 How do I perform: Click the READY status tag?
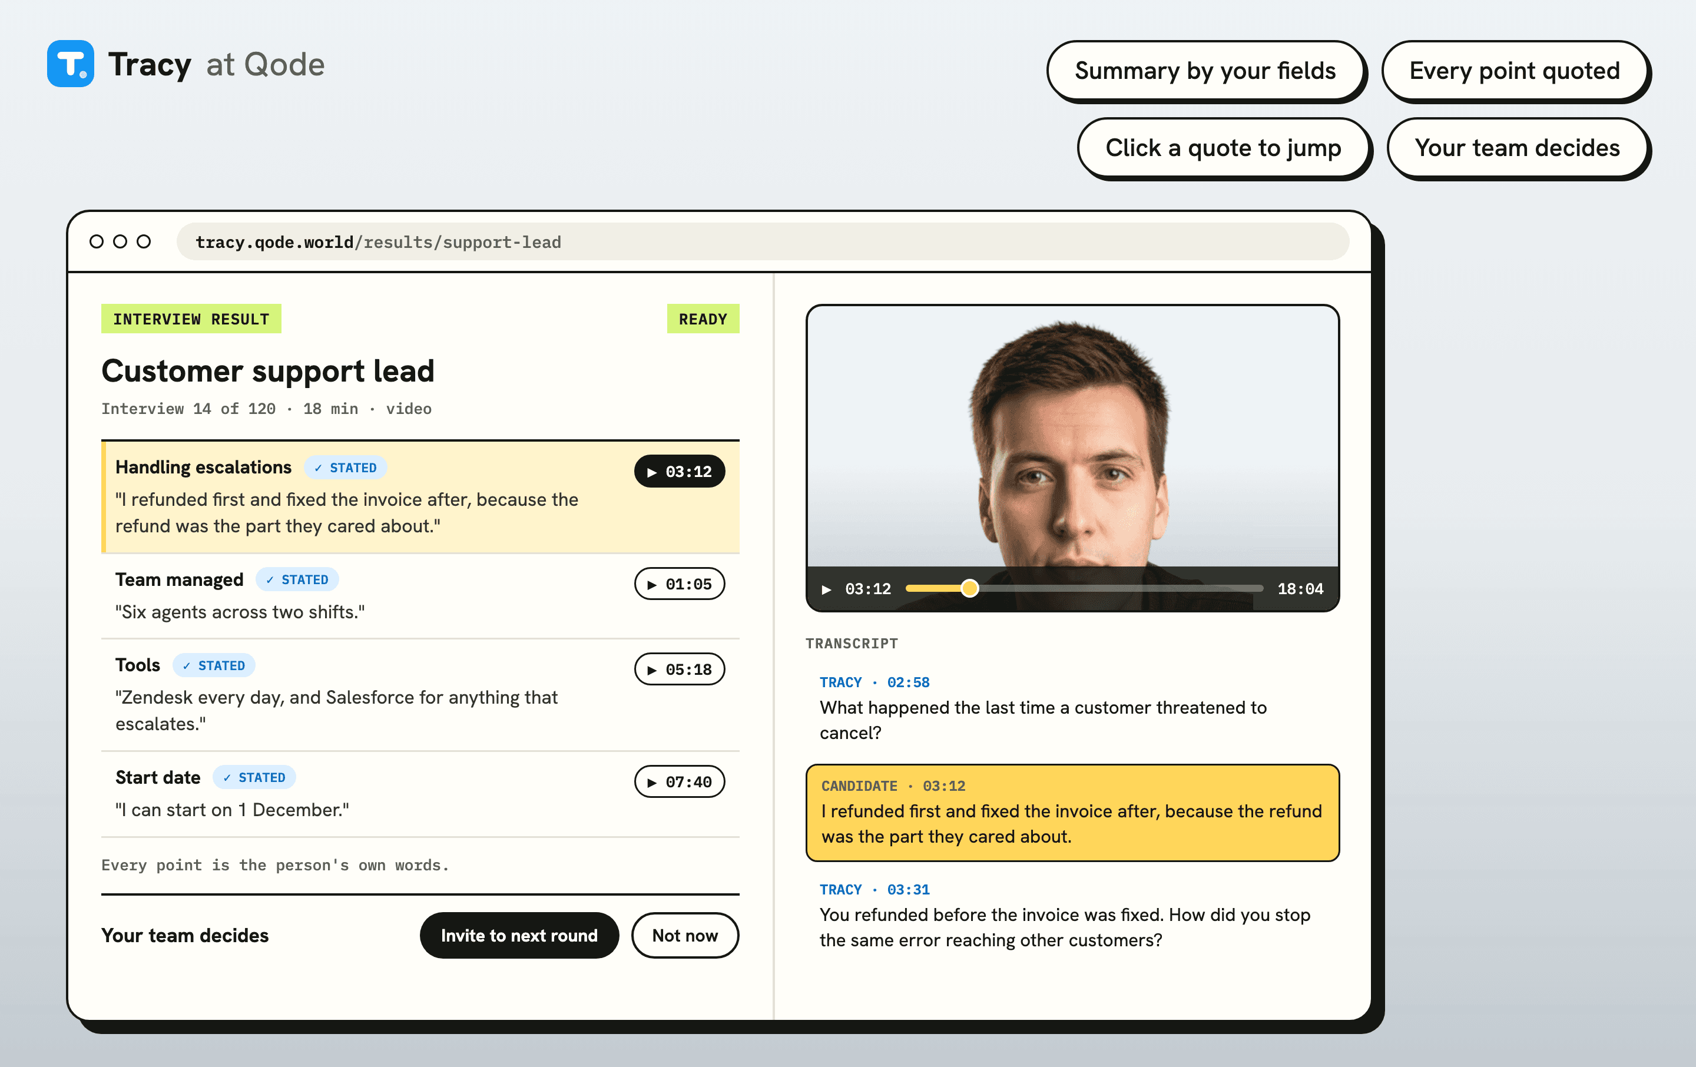tap(703, 319)
